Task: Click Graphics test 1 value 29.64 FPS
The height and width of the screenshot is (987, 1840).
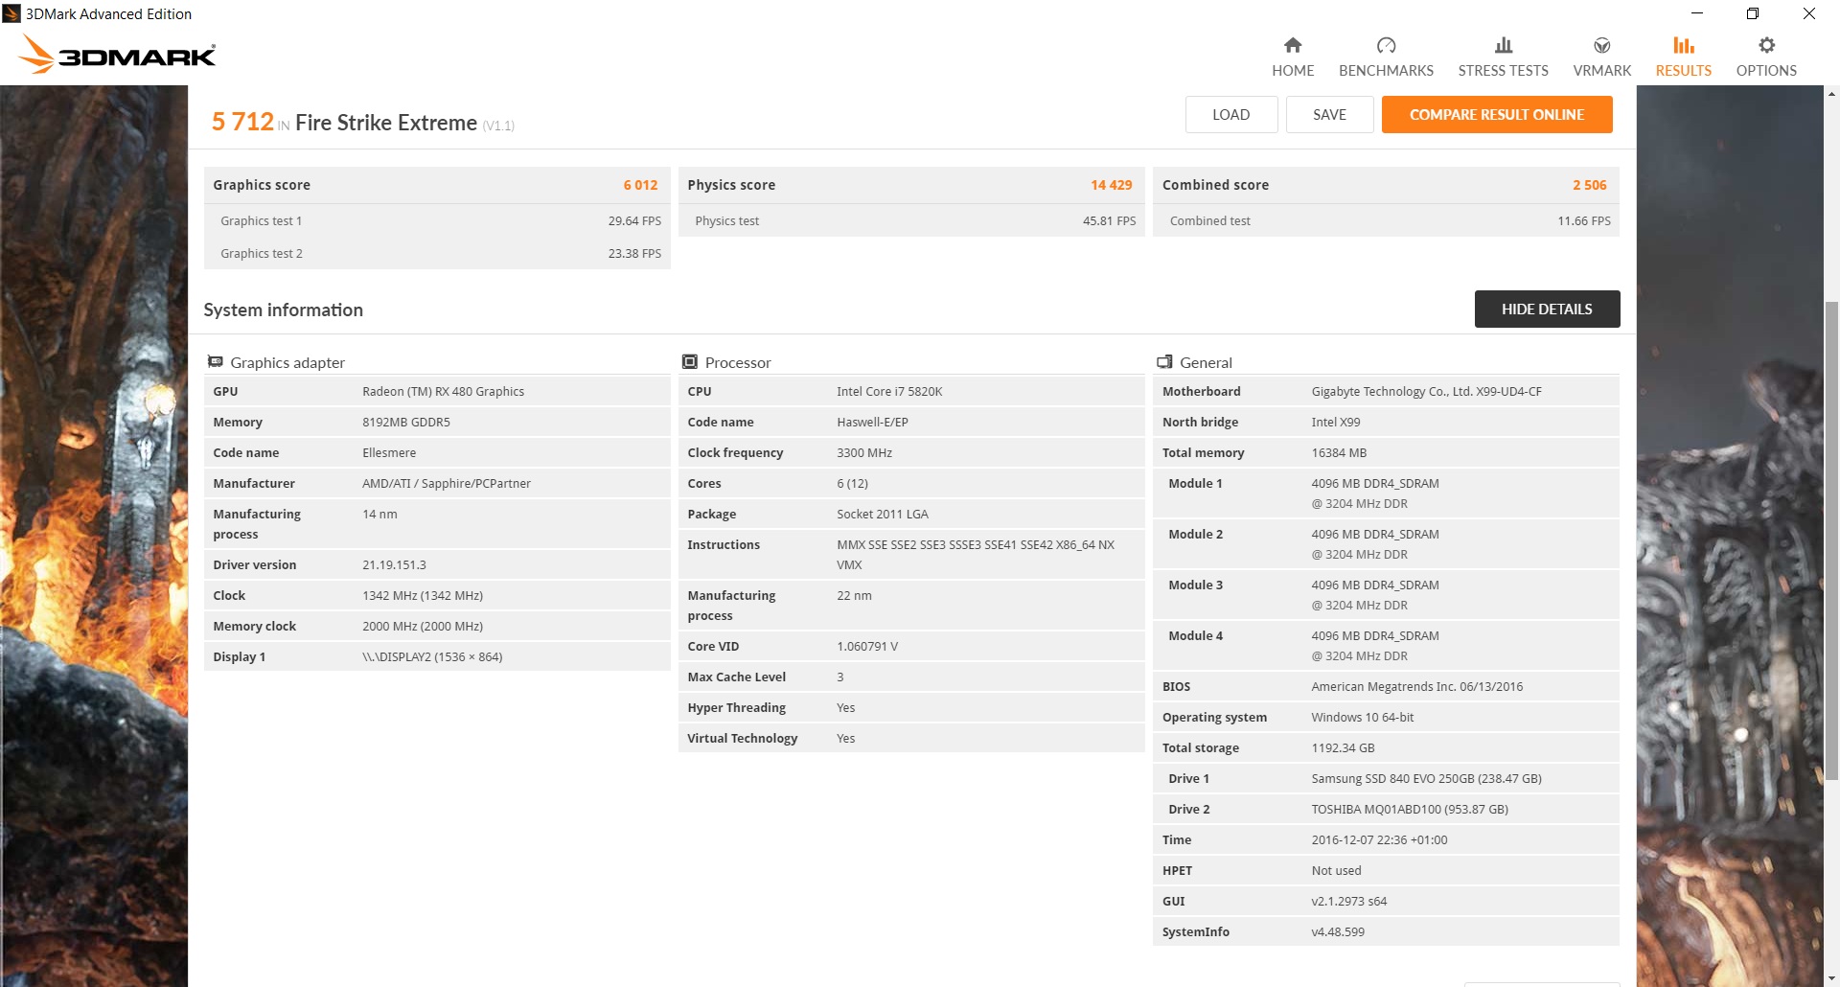Action: 634,220
